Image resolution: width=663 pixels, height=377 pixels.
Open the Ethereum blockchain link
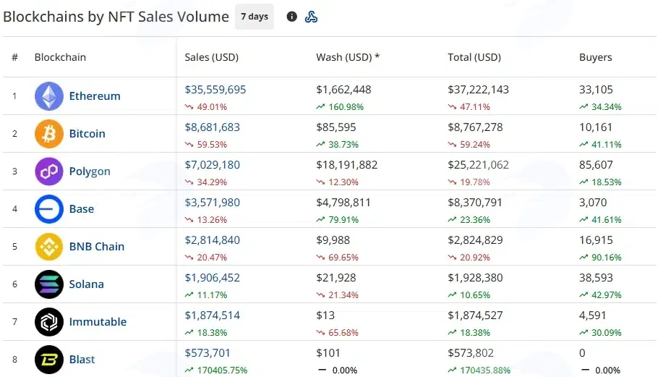pos(95,96)
